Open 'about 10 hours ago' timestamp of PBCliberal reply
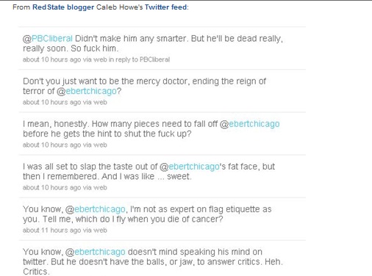 point(51,59)
